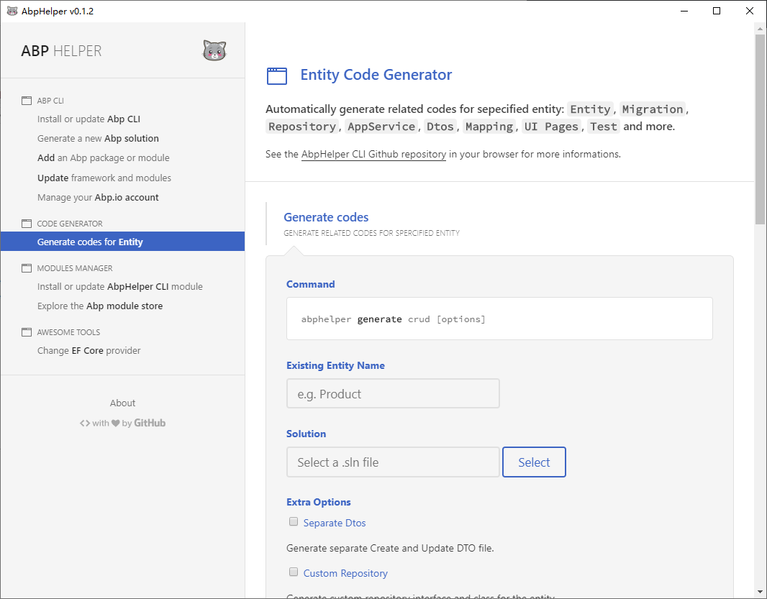Toggle the Custom Repository checkbox
The width and height of the screenshot is (767, 599).
tap(294, 572)
